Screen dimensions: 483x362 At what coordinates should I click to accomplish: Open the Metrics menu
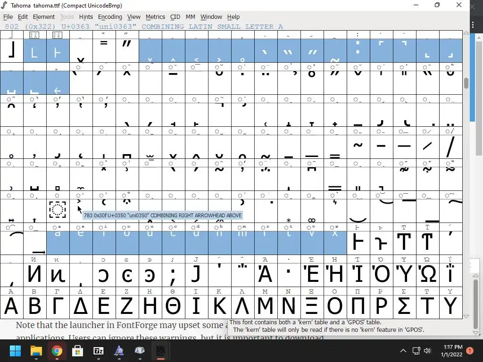click(155, 17)
